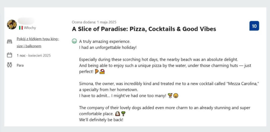270x132 pixels.
Task: Click the cocktail glass emoji
Action: (170, 96)
